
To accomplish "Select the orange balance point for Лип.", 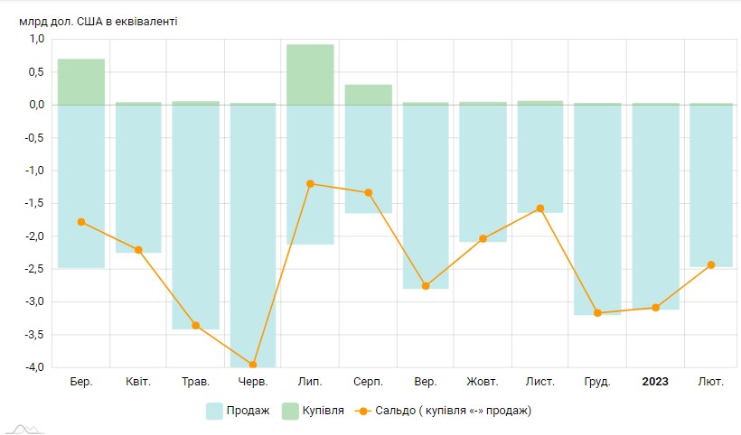I will coord(310,184).
